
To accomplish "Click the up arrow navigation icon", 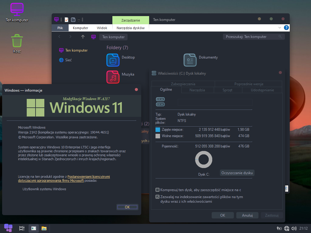I will pos(83,37).
